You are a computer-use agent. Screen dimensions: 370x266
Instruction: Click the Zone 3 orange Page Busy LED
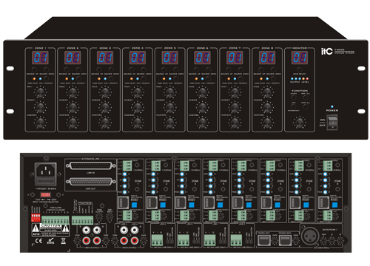(99, 79)
